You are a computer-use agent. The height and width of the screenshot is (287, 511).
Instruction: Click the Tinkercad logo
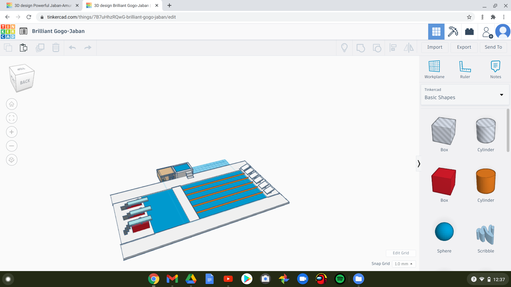pyautogui.click(x=8, y=31)
